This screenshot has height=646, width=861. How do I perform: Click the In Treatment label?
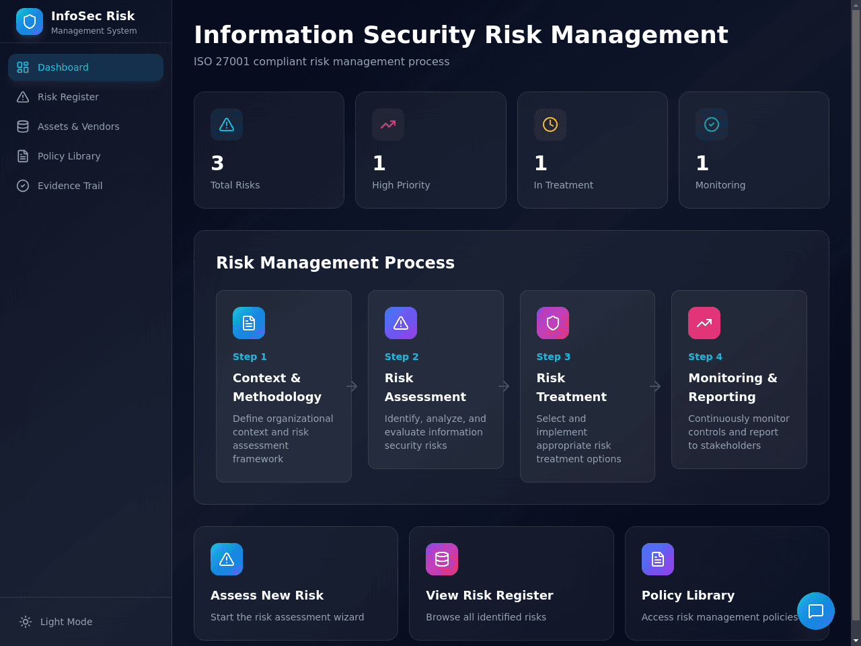coord(564,185)
